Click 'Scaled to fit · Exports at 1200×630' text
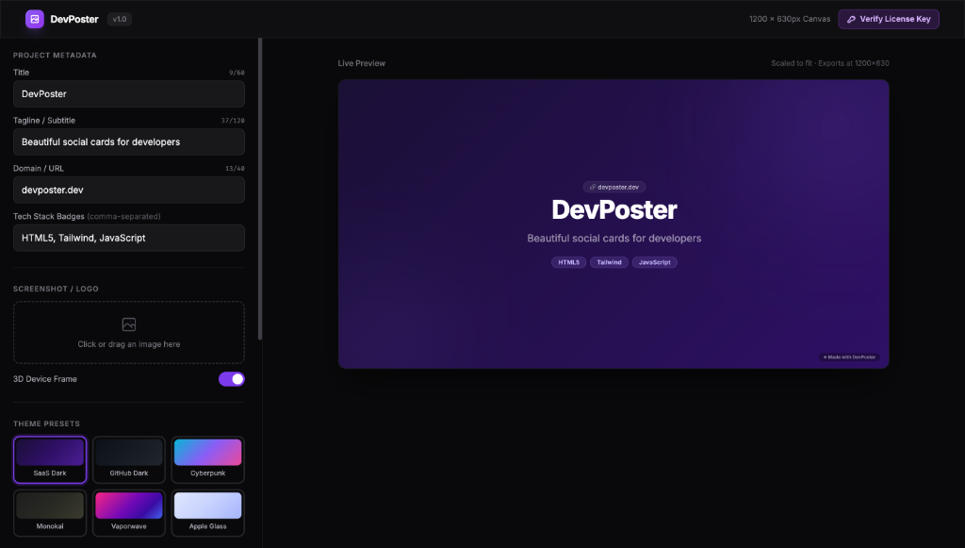 click(829, 63)
